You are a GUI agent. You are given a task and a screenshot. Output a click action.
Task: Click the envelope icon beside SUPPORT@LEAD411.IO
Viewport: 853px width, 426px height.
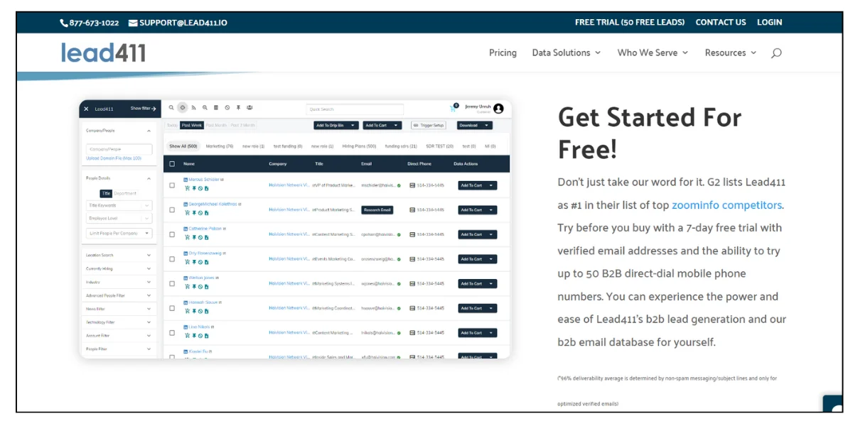[x=133, y=23]
